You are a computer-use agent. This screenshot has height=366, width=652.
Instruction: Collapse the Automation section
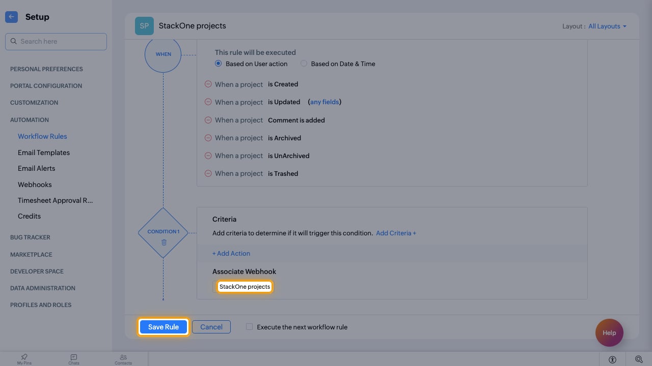coord(30,120)
